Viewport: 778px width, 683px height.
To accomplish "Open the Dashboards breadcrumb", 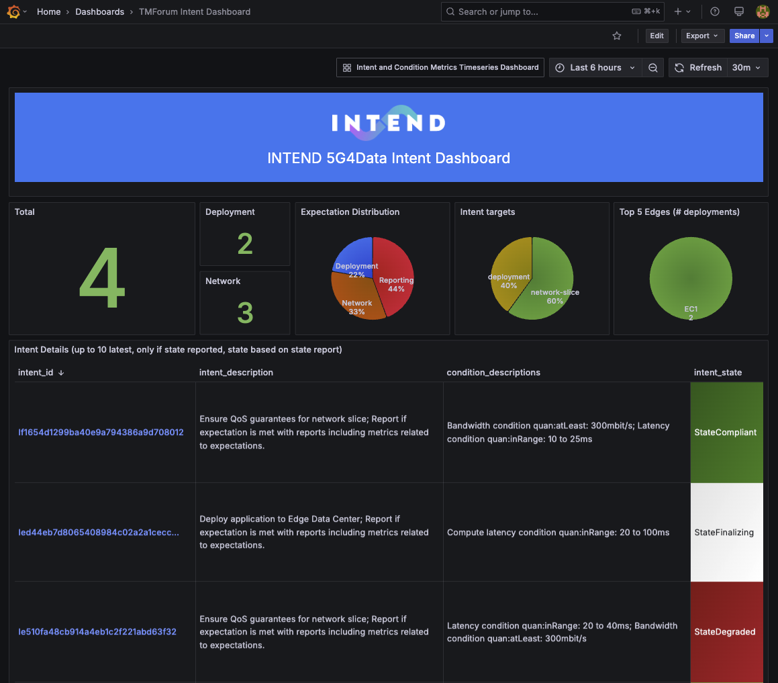I will [x=100, y=11].
